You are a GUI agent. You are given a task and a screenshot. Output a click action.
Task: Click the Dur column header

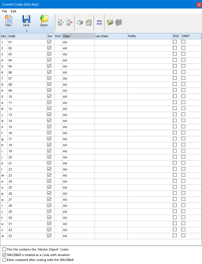pos(51,36)
